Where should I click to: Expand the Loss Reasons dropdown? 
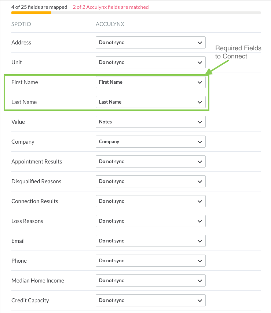point(151,221)
